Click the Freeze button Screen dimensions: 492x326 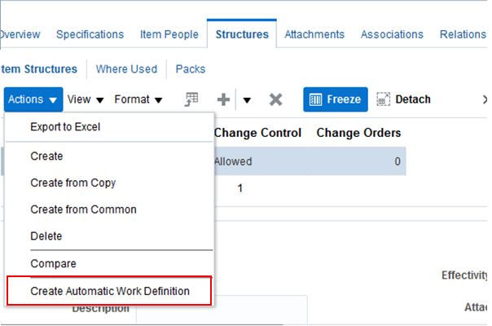(336, 99)
